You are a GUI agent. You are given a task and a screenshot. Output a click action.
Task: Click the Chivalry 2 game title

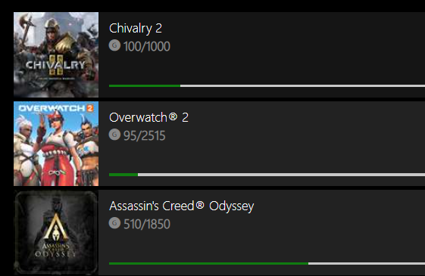[136, 29]
